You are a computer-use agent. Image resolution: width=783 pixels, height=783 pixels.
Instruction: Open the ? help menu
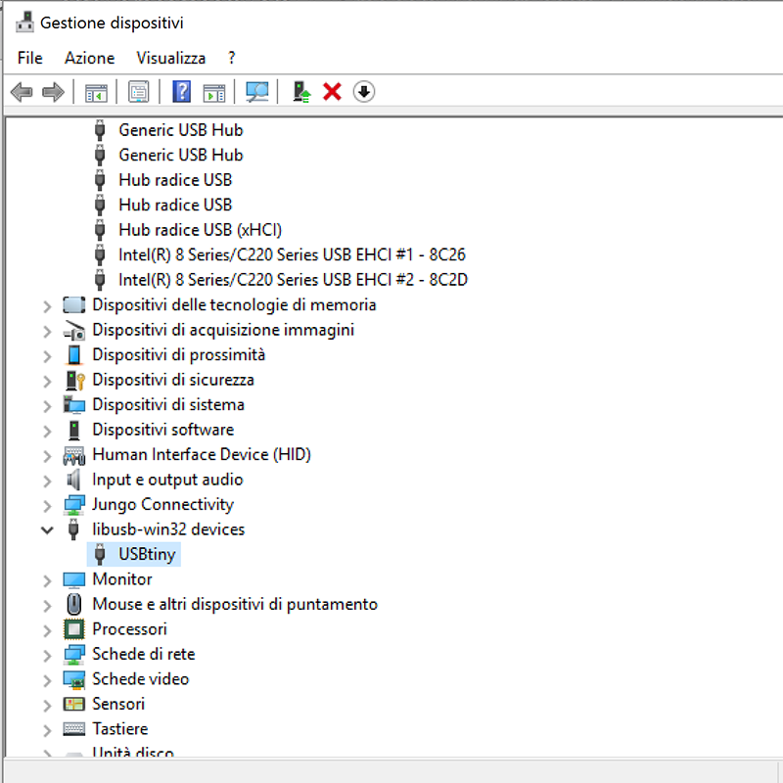click(232, 58)
